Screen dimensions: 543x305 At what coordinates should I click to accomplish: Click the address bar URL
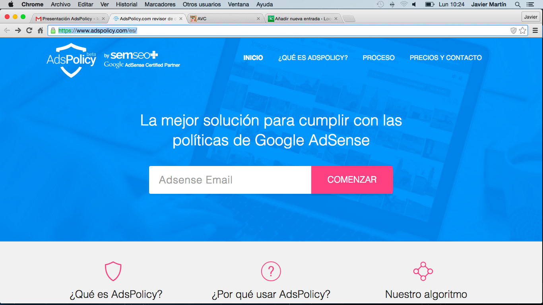point(98,30)
